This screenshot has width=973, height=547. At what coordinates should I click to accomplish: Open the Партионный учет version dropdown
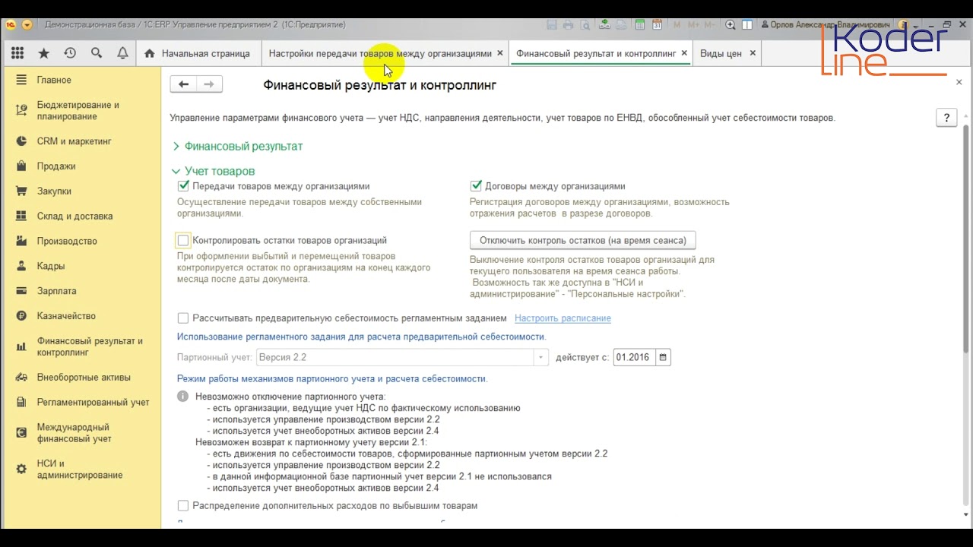[540, 357]
